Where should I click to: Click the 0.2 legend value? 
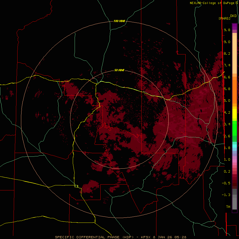227,172
